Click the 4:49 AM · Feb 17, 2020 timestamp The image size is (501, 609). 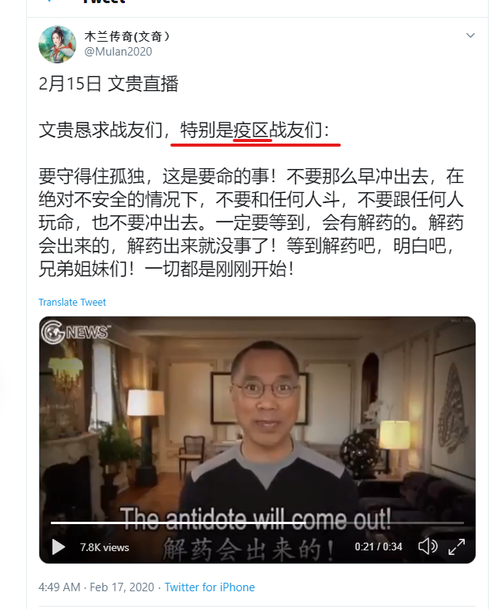pos(96,587)
